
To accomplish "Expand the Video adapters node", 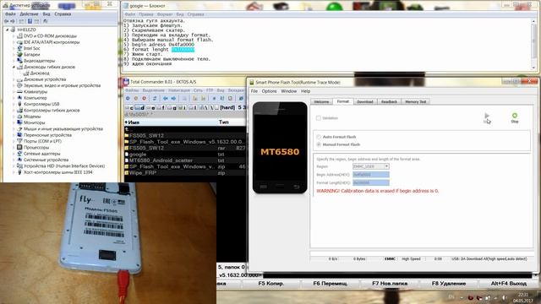I will pyautogui.click(x=14, y=61).
